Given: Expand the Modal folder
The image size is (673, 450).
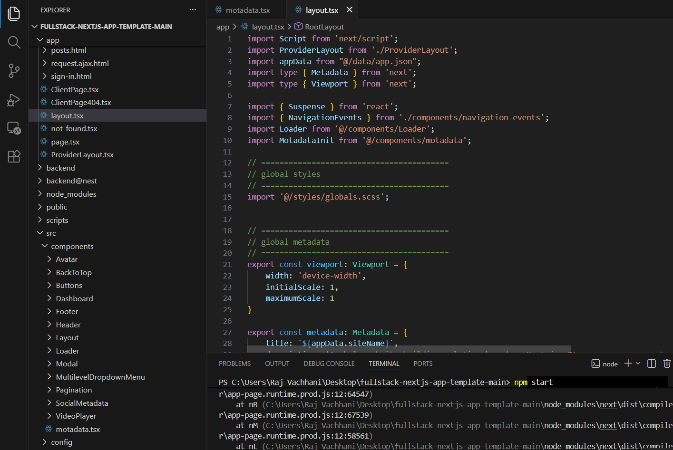Looking at the screenshot, I should [x=49, y=364].
